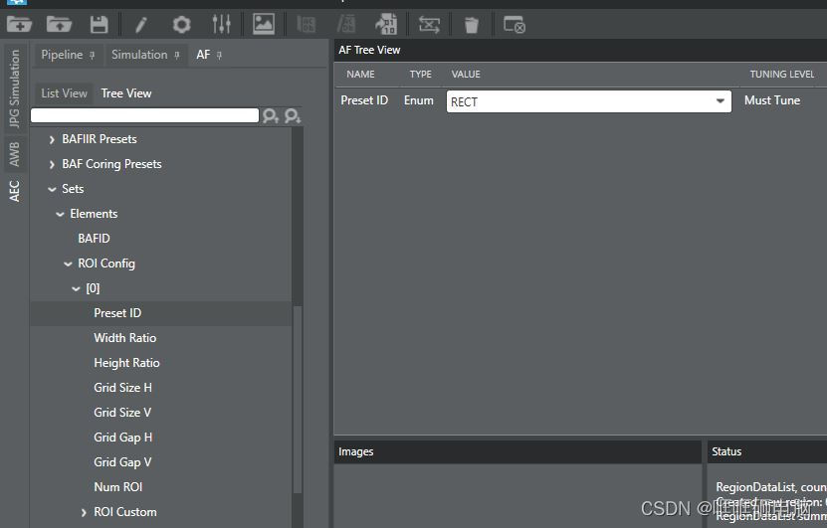The height and width of the screenshot is (528, 827).
Task: Click the image picture icon in toolbar
Action: (264, 24)
